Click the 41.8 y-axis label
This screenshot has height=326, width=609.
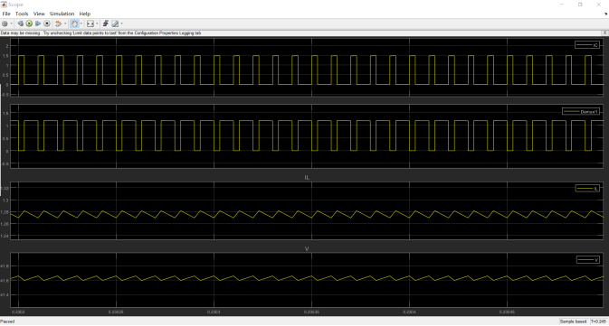tap(5, 266)
